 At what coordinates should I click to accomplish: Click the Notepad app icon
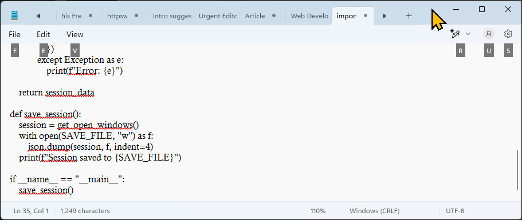click(x=14, y=15)
